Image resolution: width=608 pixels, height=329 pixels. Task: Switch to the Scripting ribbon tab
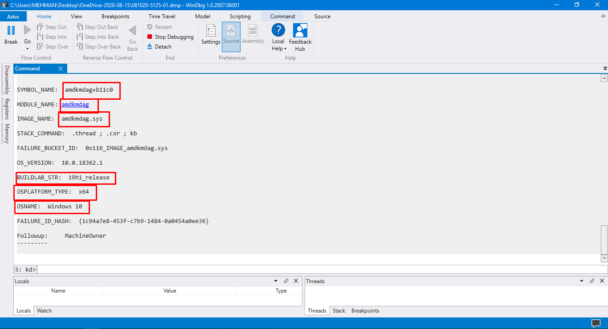[240, 16]
